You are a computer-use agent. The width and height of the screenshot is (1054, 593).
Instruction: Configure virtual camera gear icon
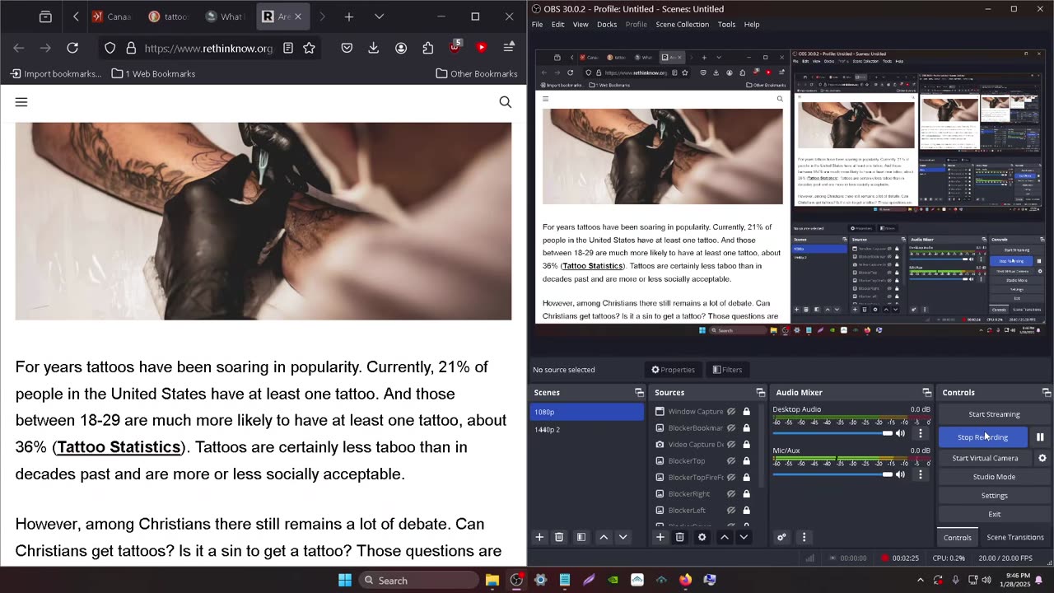1042,458
